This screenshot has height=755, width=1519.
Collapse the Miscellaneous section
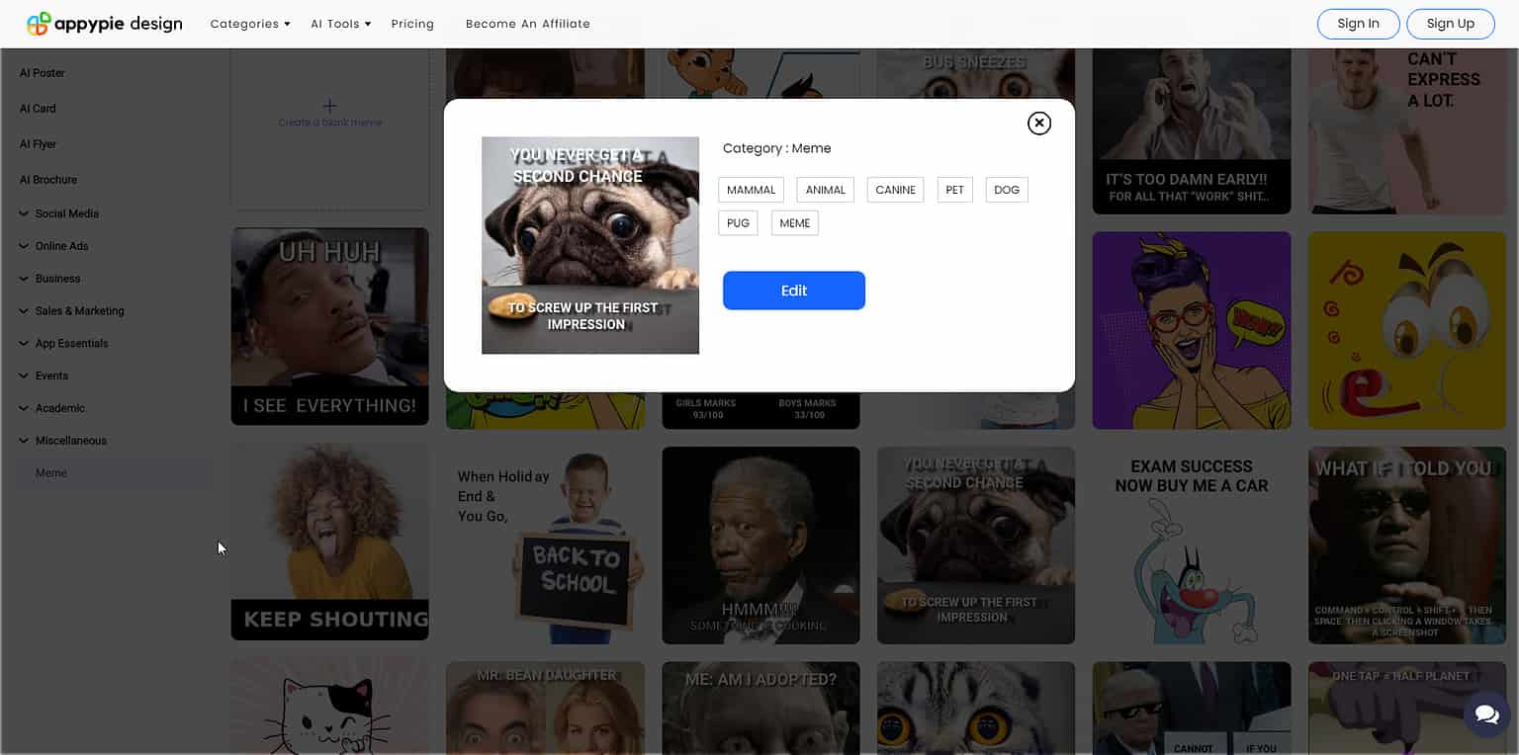(x=71, y=440)
